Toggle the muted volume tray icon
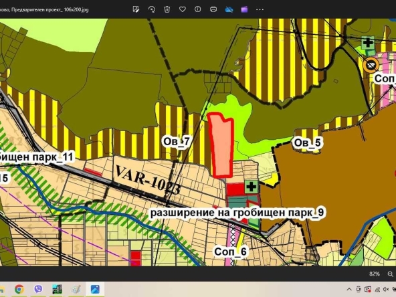Screen dimensions: 396x297 click(386, 290)
